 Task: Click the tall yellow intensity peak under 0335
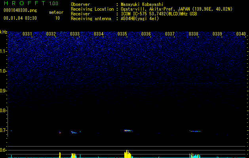(x=127, y=154)
